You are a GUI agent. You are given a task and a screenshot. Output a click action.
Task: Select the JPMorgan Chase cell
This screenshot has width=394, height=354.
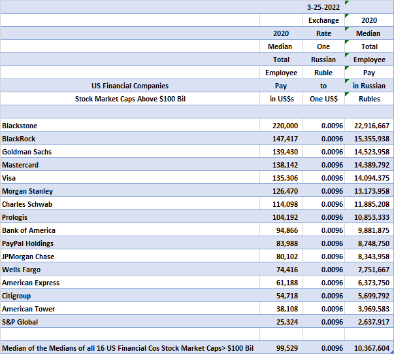[x=130, y=256]
